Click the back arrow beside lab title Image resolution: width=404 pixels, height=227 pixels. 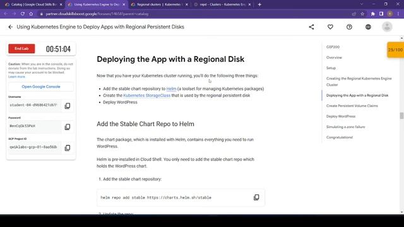tap(10, 26)
